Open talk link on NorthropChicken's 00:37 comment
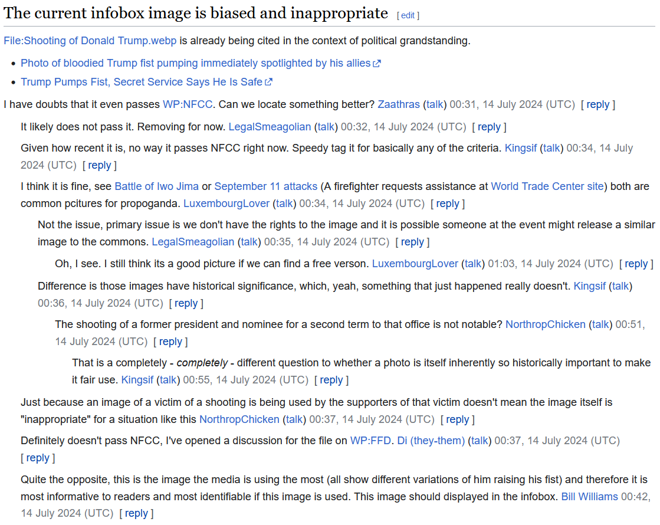This screenshot has width=660, height=525. pyautogui.click(x=294, y=420)
